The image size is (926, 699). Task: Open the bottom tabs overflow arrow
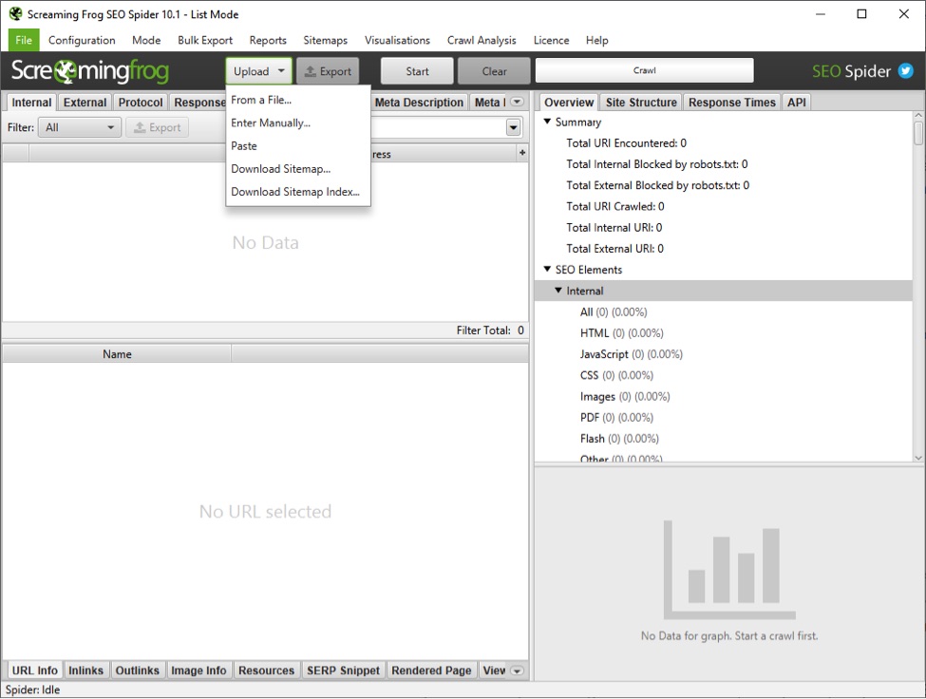517,671
